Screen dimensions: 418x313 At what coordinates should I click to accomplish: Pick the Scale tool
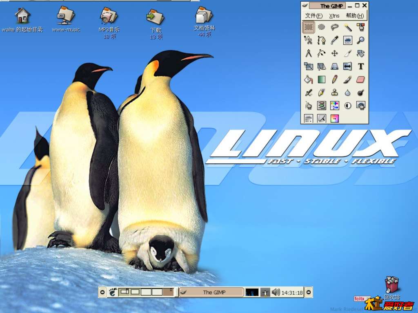[309, 66]
